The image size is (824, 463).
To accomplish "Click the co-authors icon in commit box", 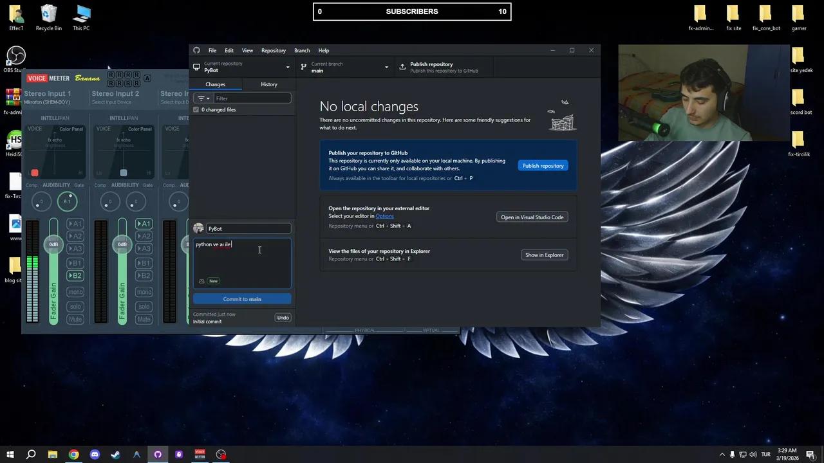I will pyautogui.click(x=202, y=281).
